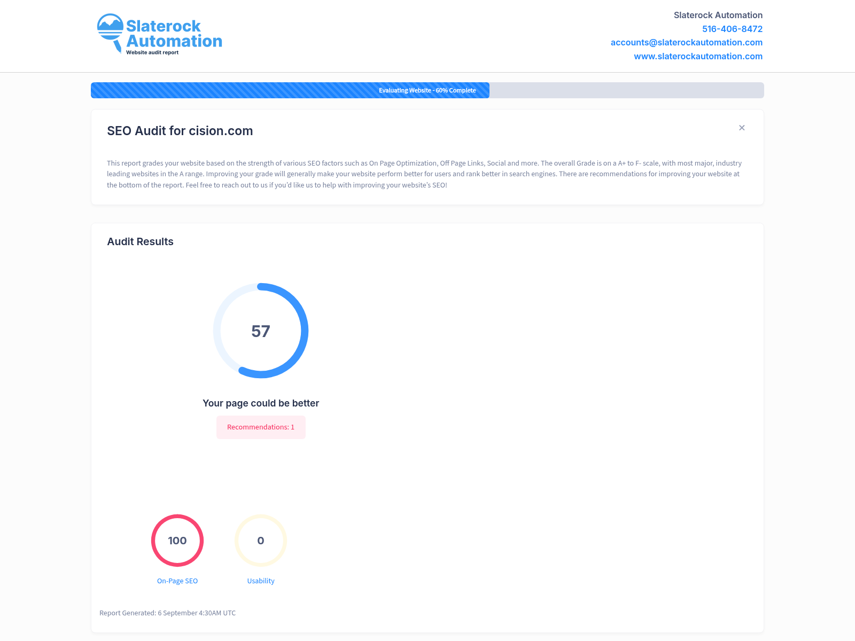Jump to the Usability section link
The image size is (855, 641).
click(x=261, y=581)
